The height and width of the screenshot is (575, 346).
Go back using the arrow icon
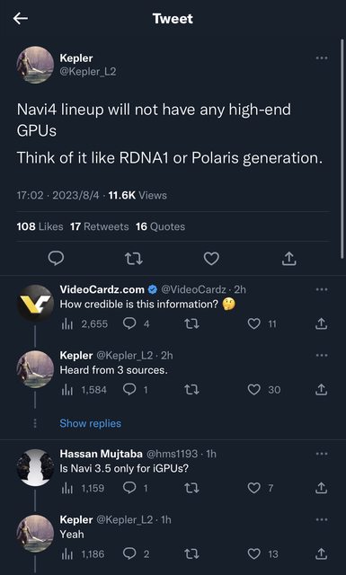21,18
